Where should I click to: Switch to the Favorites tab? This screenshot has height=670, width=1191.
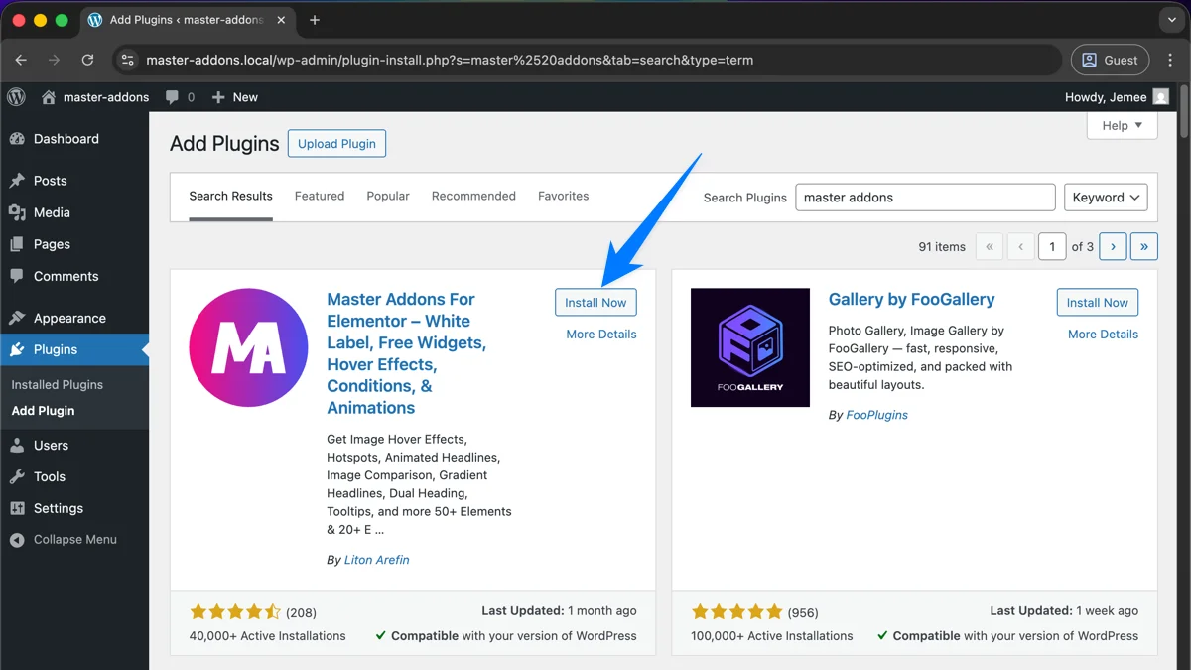coord(564,196)
